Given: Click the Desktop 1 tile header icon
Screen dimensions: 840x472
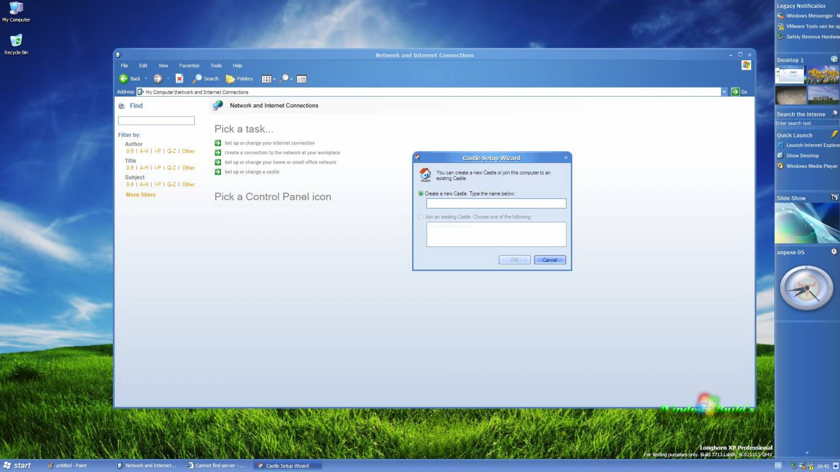Looking at the screenshot, I should click(834, 59).
